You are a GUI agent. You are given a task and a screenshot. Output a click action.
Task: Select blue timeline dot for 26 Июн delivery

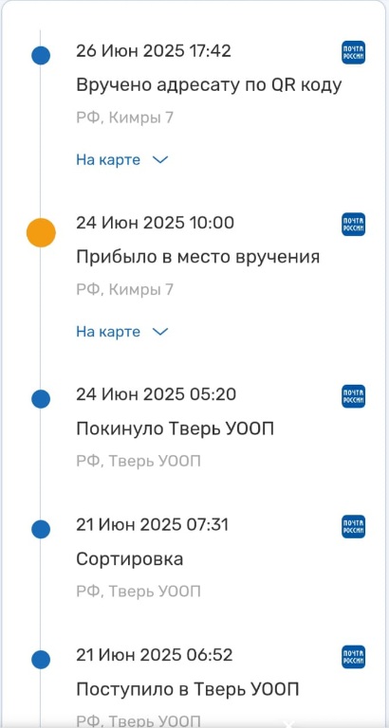tap(41, 56)
